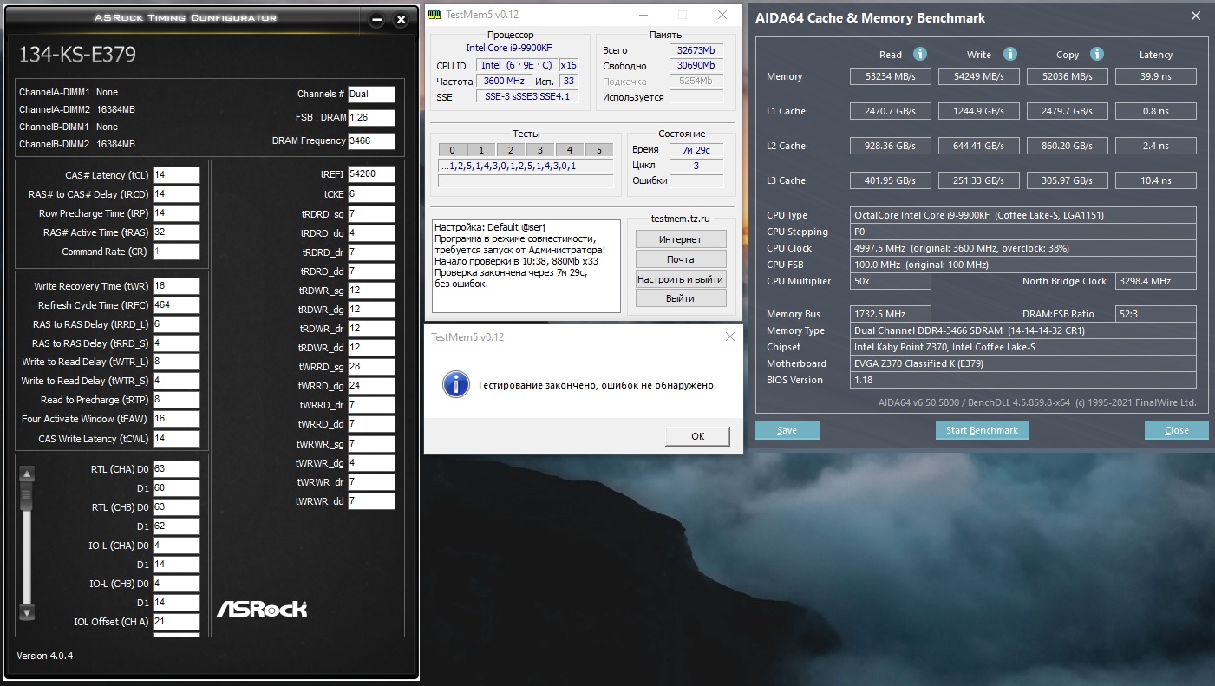Screen dimensions: 1215x686
Task: Click the tWRRD_sg field showing 28
Action: pyautogui.click(x=371, y=367)
